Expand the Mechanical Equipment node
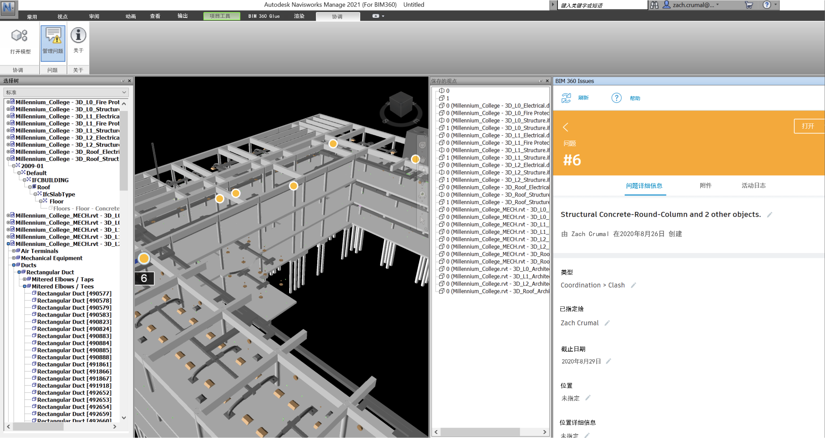Screen dimensions: 825x438 (x=14, y=258)
